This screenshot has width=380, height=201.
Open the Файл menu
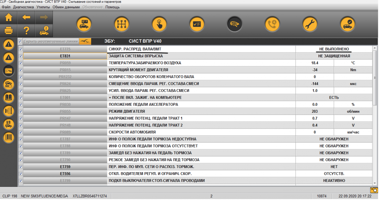6,7
